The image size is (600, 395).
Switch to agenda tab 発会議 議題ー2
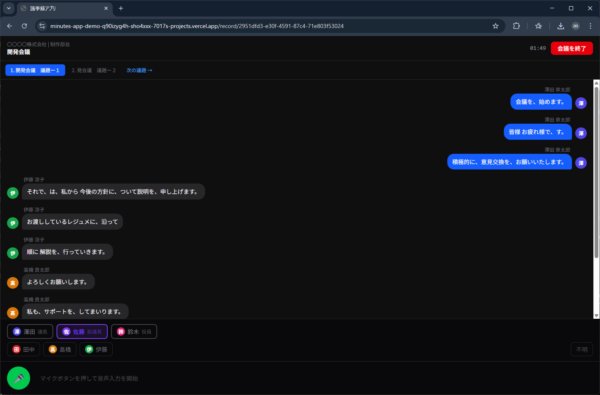(x=94, y=71)
